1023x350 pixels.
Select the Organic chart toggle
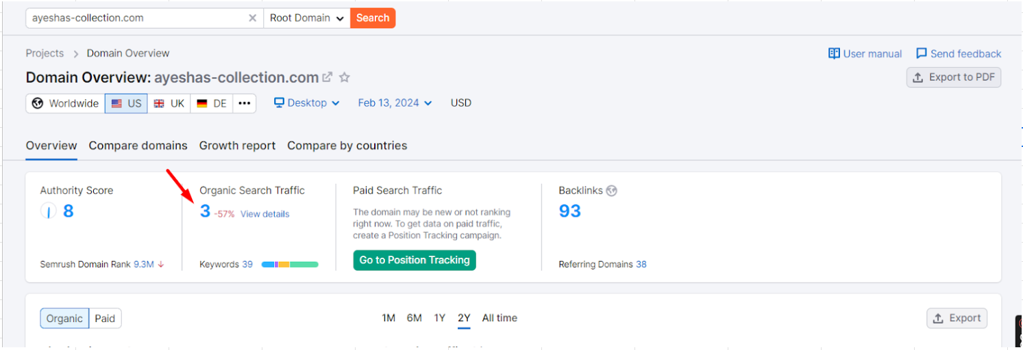[64, 319]
